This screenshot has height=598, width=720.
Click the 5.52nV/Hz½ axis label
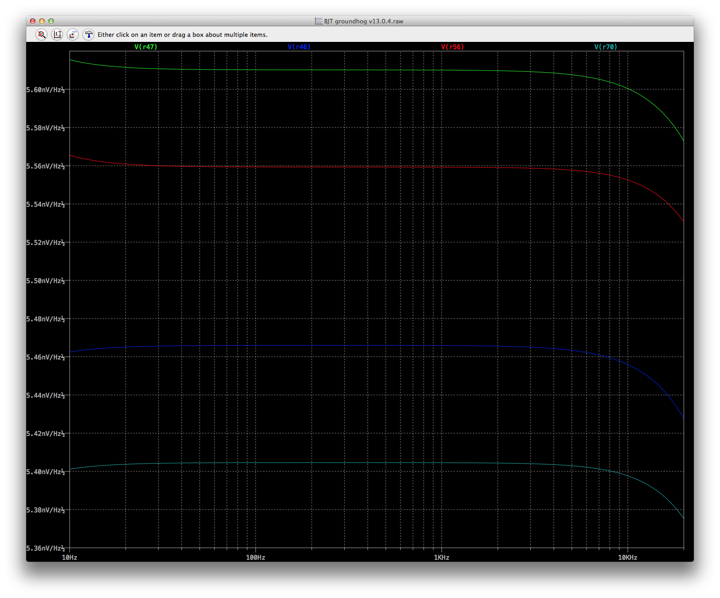click(46, 243)
